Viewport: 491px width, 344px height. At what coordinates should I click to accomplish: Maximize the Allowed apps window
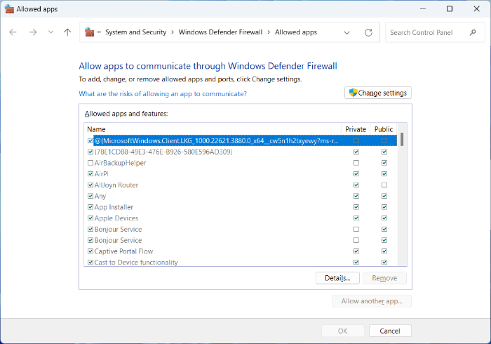coord(450,9)
